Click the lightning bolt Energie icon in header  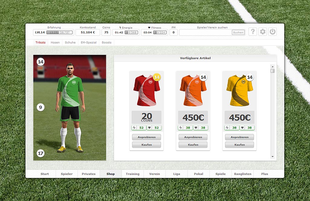tap(120, 28)
